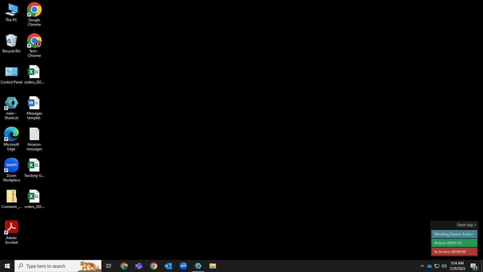
Task: Select the Microsoft Edge desktop shortcut
Action: (x=11, y=139)
